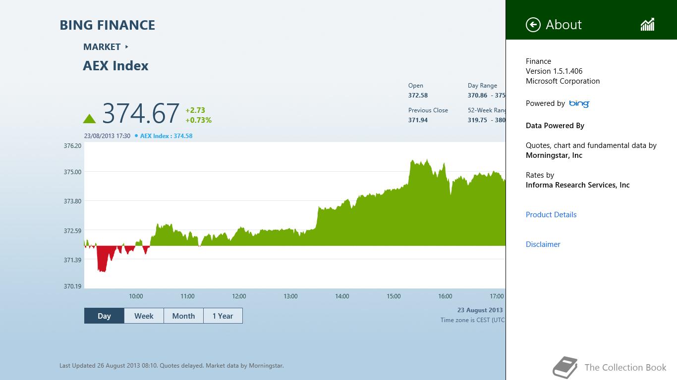Click the Informa Research Services, Inc text
The image size is (677, 380).
[x=577, y=185]
